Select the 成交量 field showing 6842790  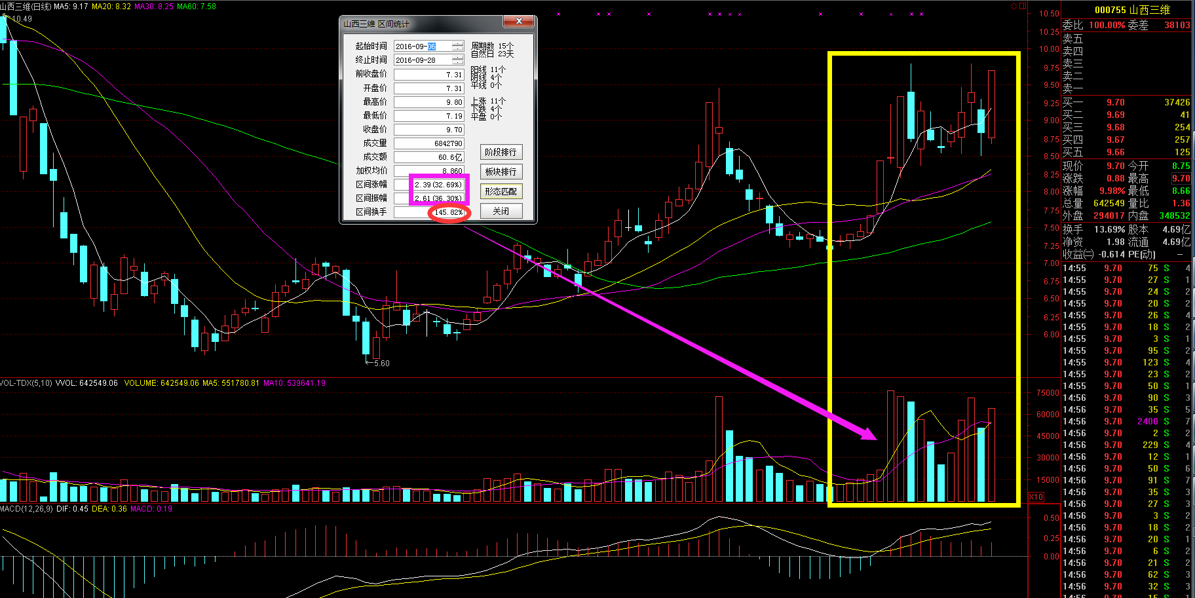point(429,143)
